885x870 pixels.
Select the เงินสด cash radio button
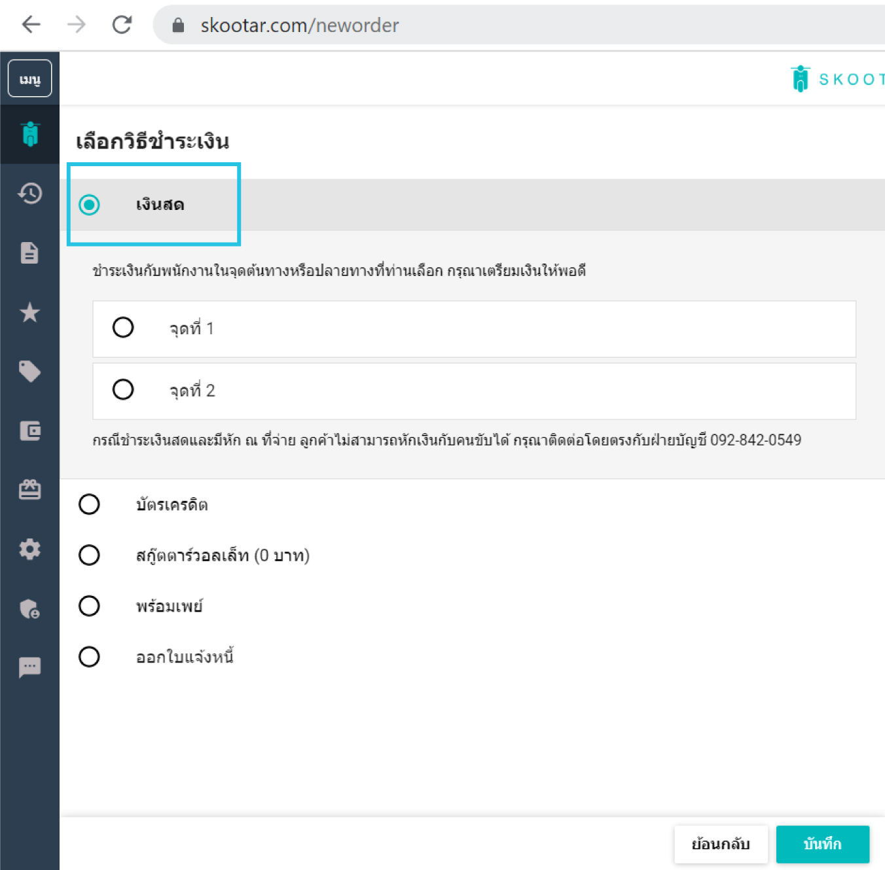pos(89,205)
